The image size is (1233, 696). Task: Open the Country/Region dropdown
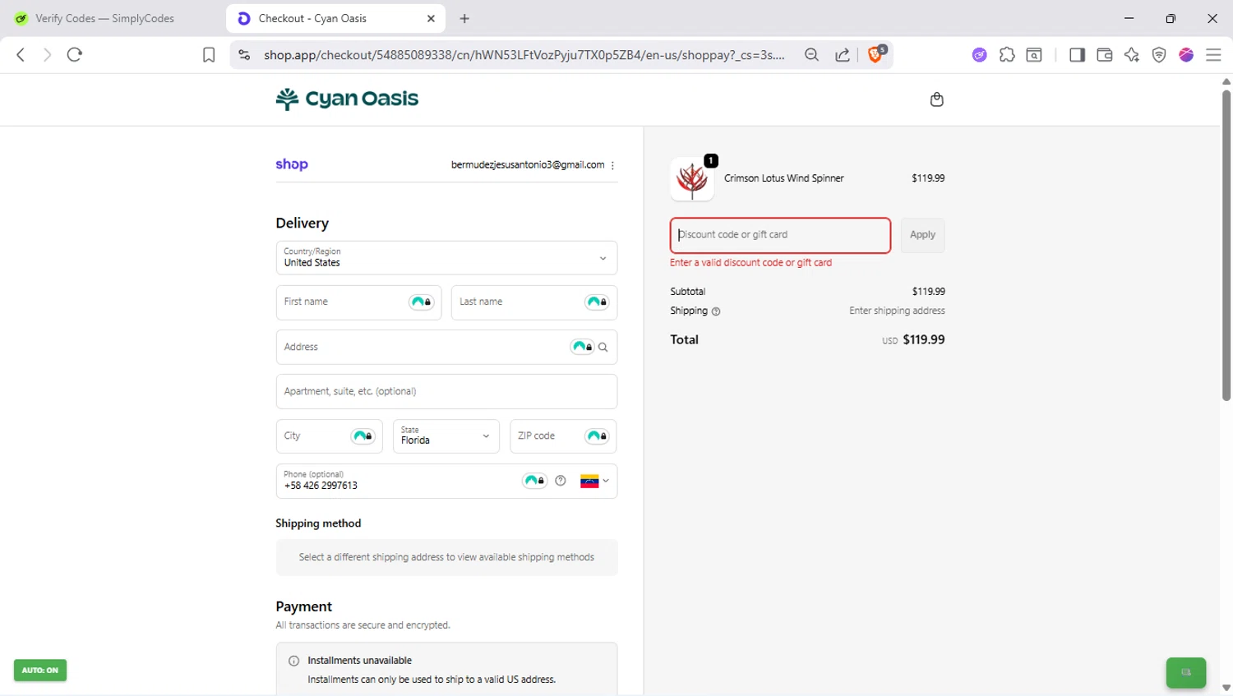[x=446, y=258]
